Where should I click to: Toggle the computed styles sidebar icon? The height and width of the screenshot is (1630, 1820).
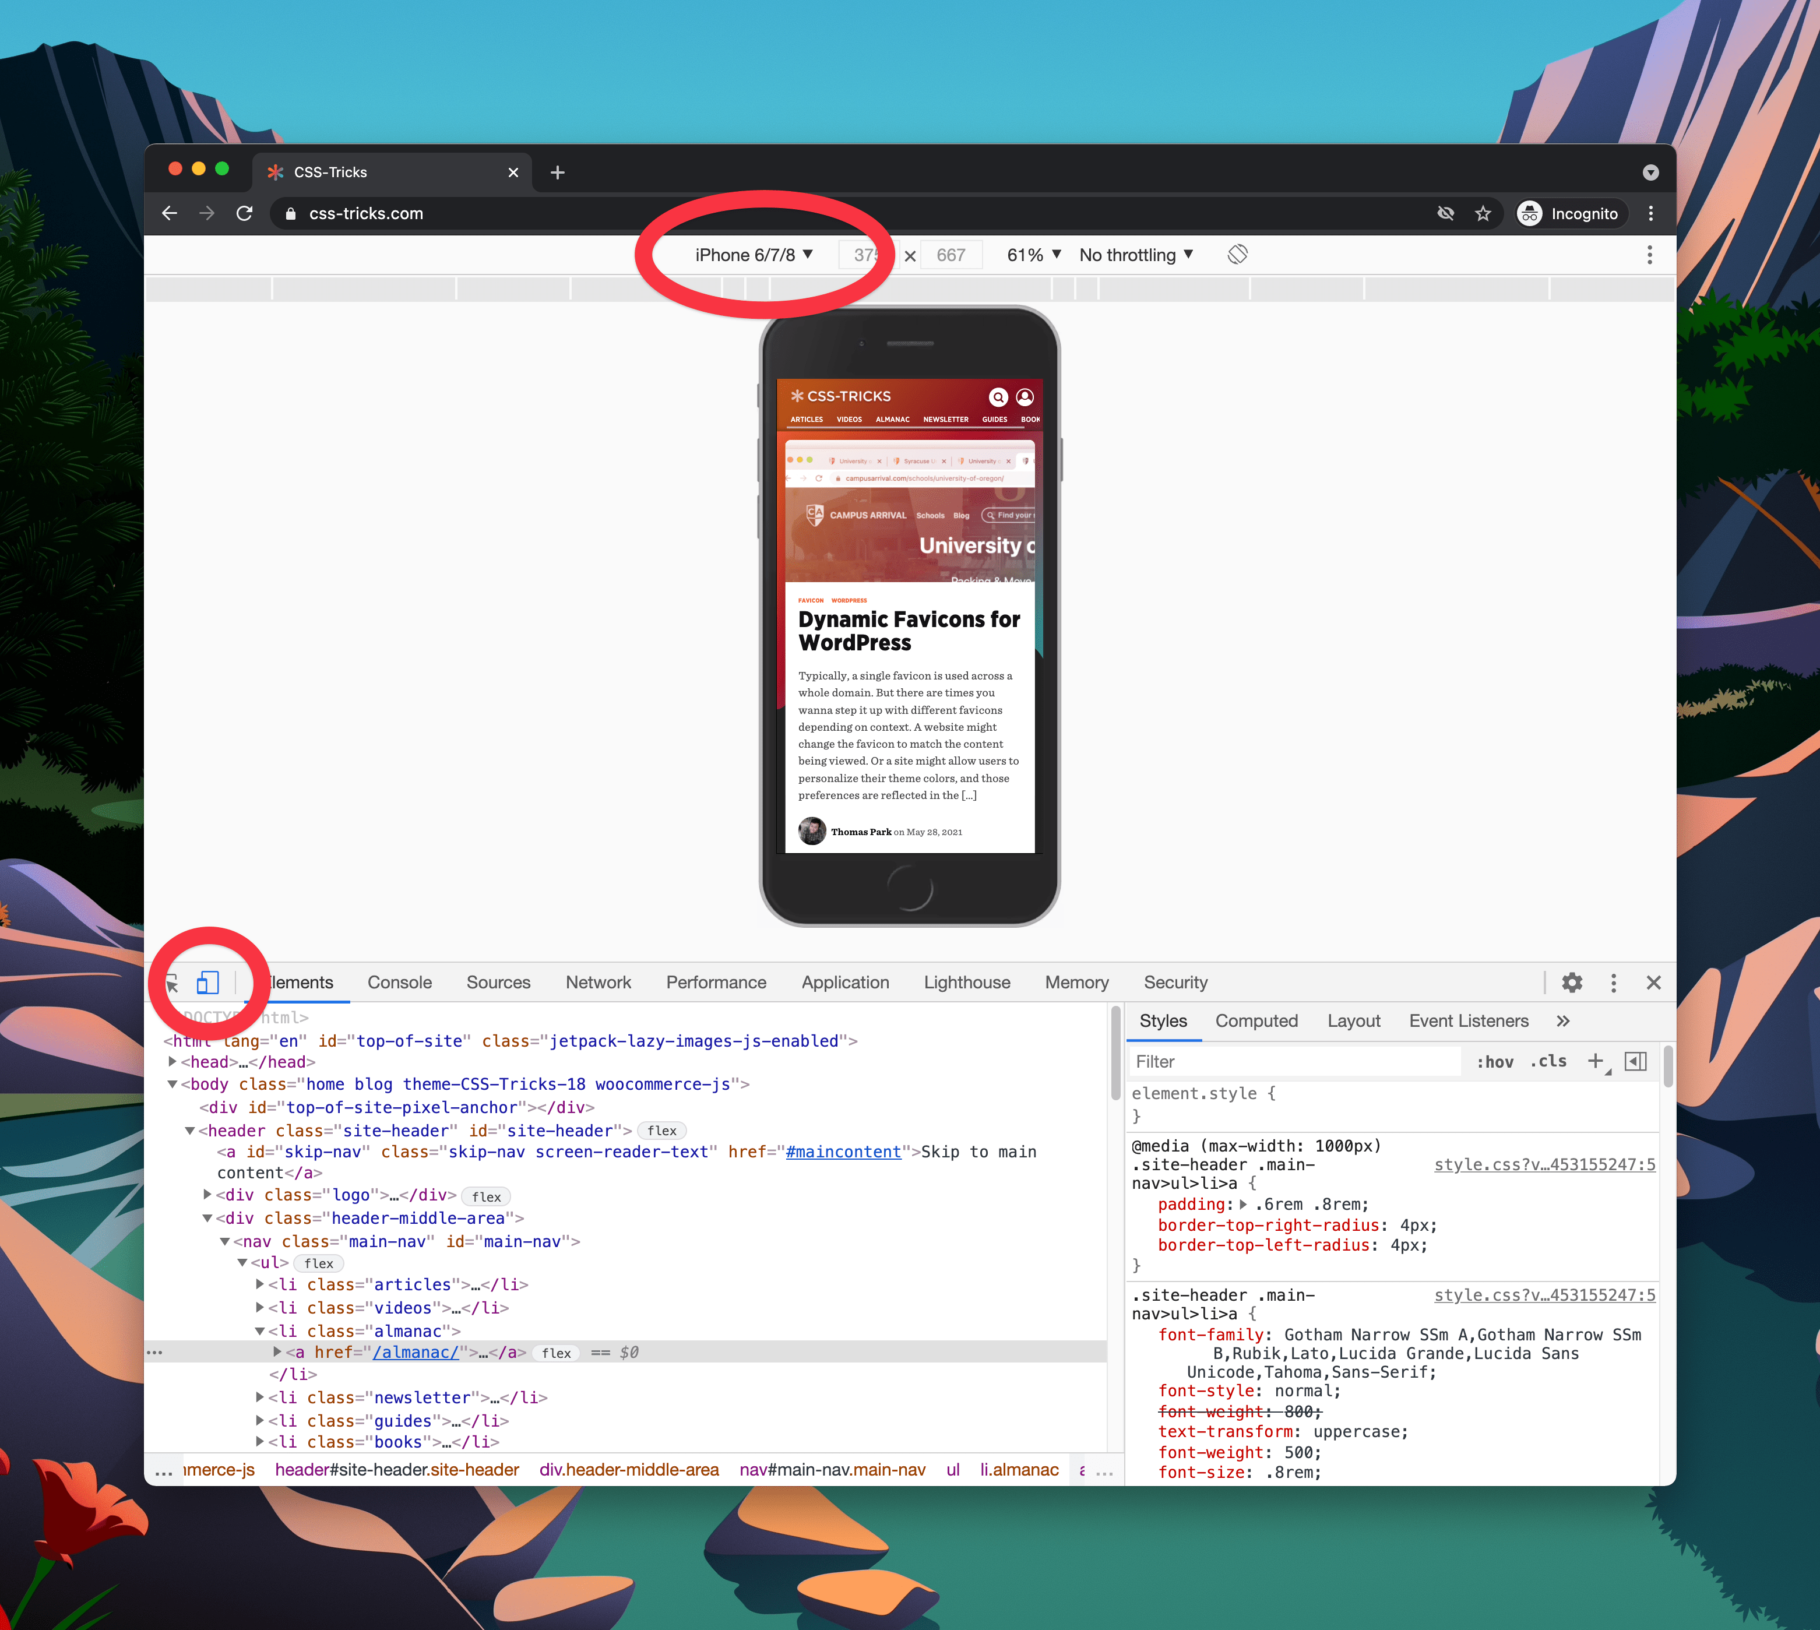(x=1635, y=1061)
